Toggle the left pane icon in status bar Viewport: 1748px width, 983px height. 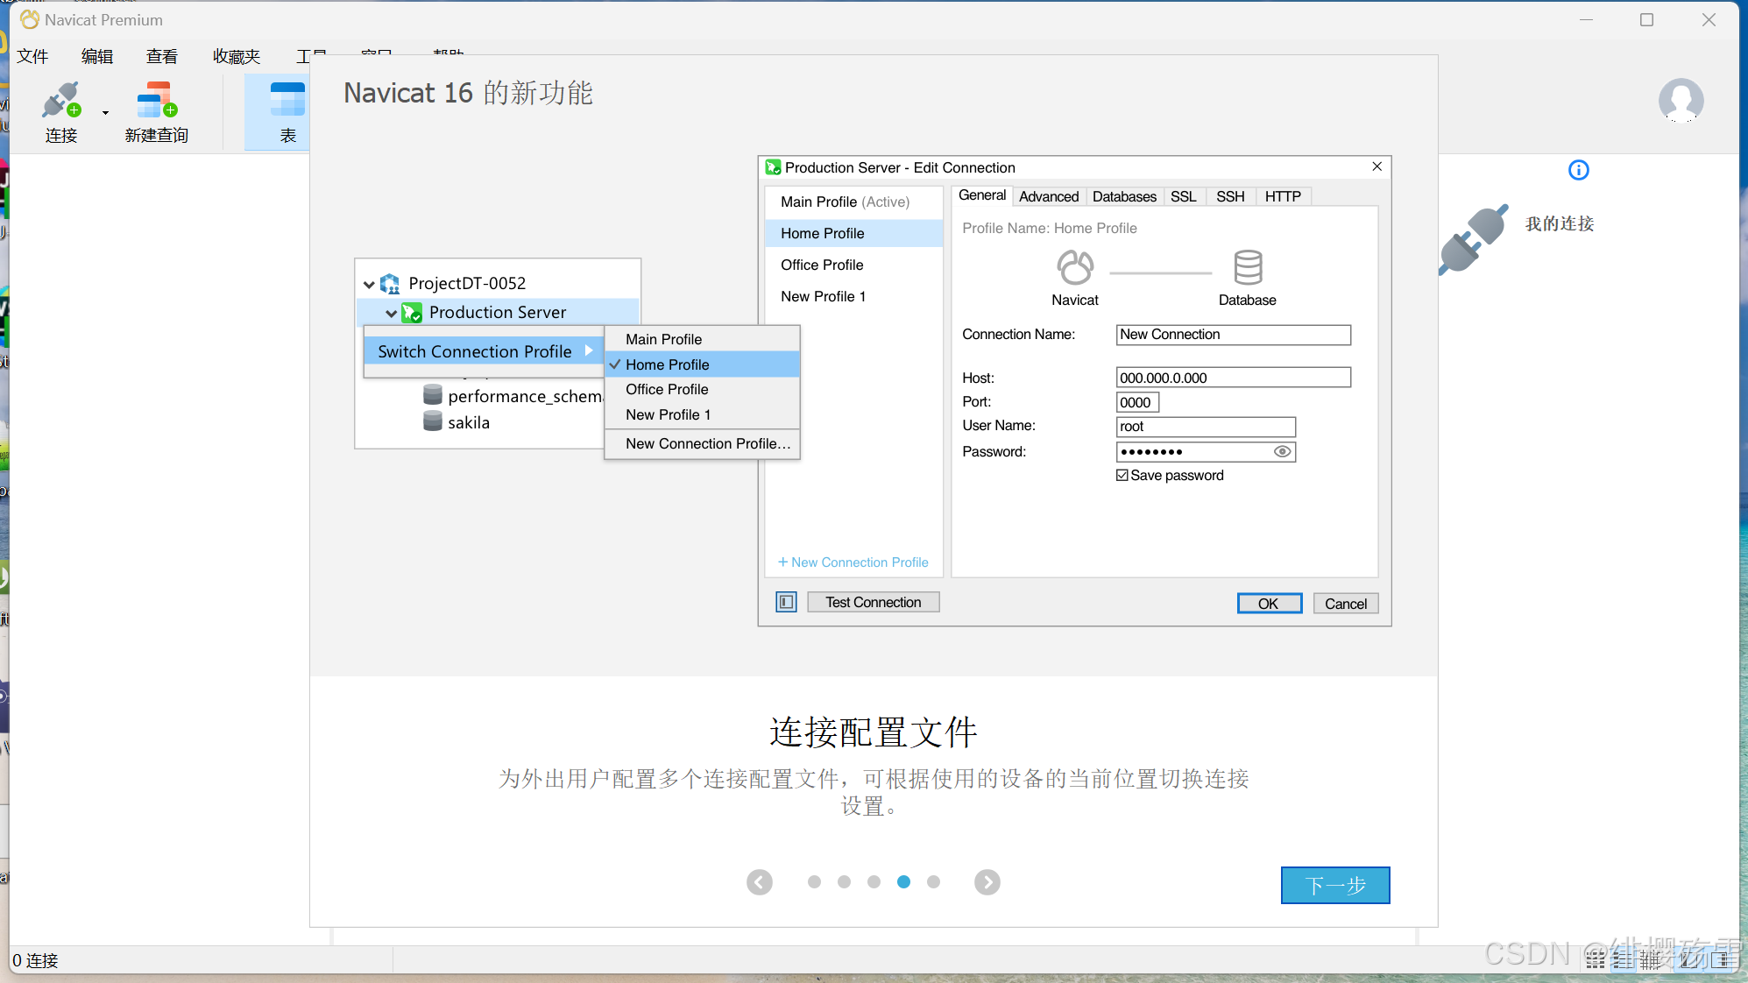(1690, 959)
